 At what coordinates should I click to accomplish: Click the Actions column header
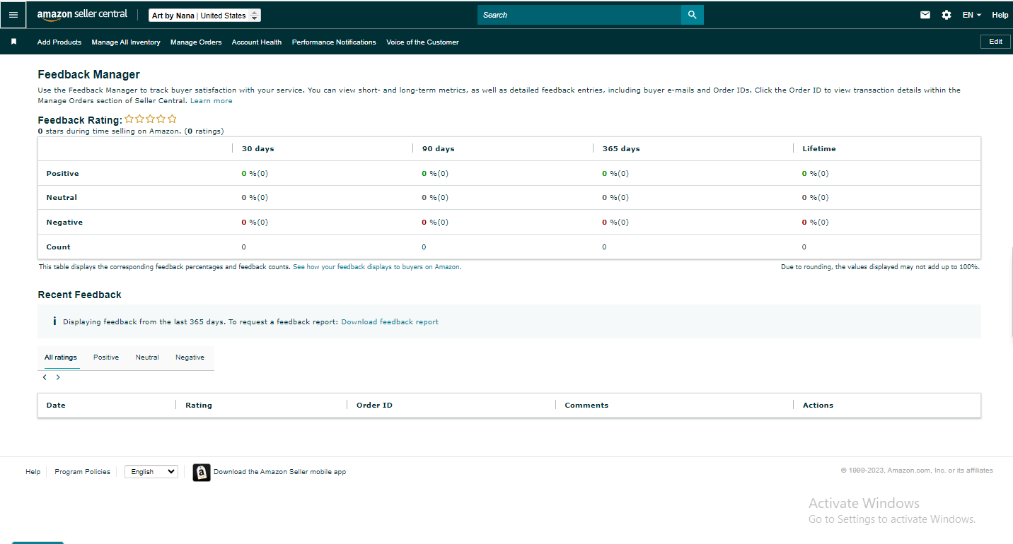[x=818, y=406]
